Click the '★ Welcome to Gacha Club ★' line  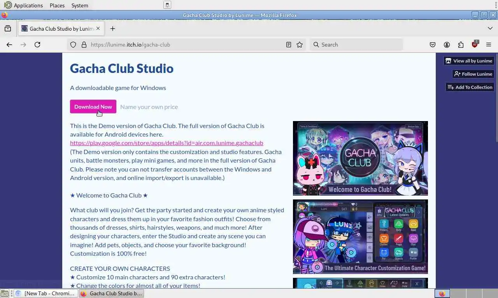click(109, 195)
